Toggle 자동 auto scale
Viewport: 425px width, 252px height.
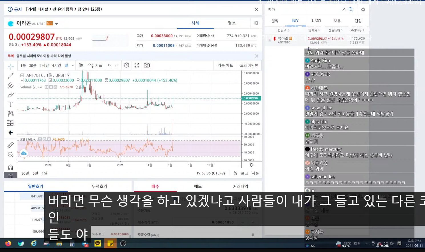click(x=255, y=173)
